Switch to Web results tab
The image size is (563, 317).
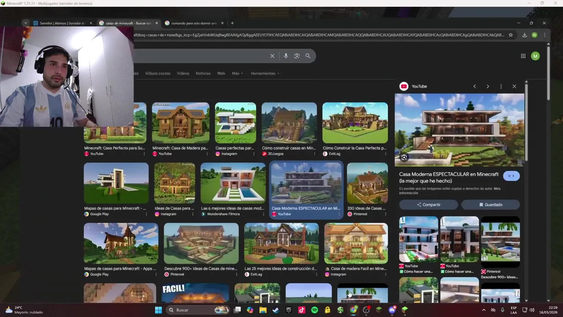click(221, 74)
